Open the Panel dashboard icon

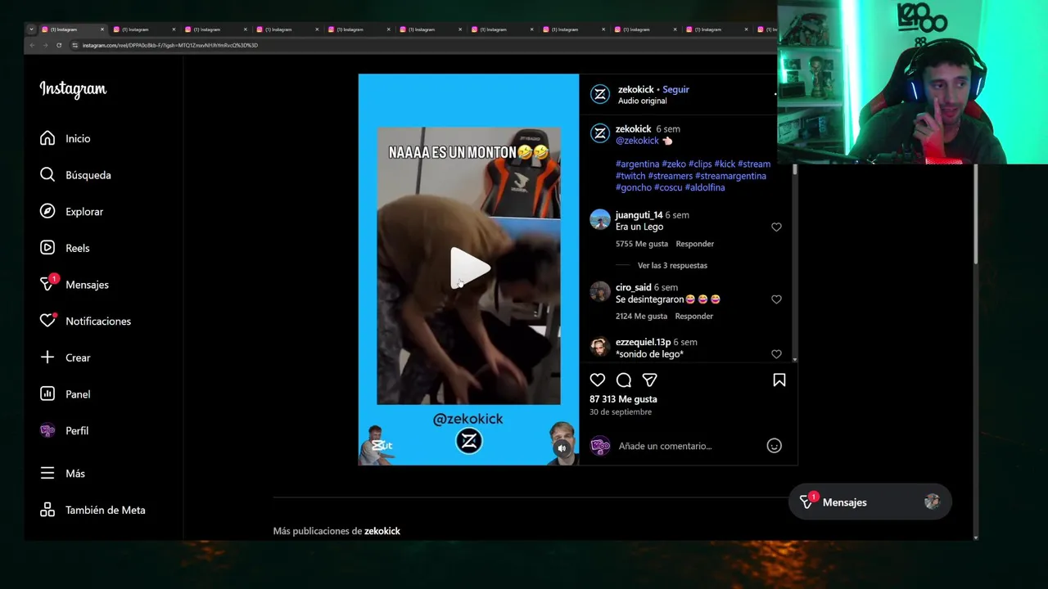(x=47, y=394)
